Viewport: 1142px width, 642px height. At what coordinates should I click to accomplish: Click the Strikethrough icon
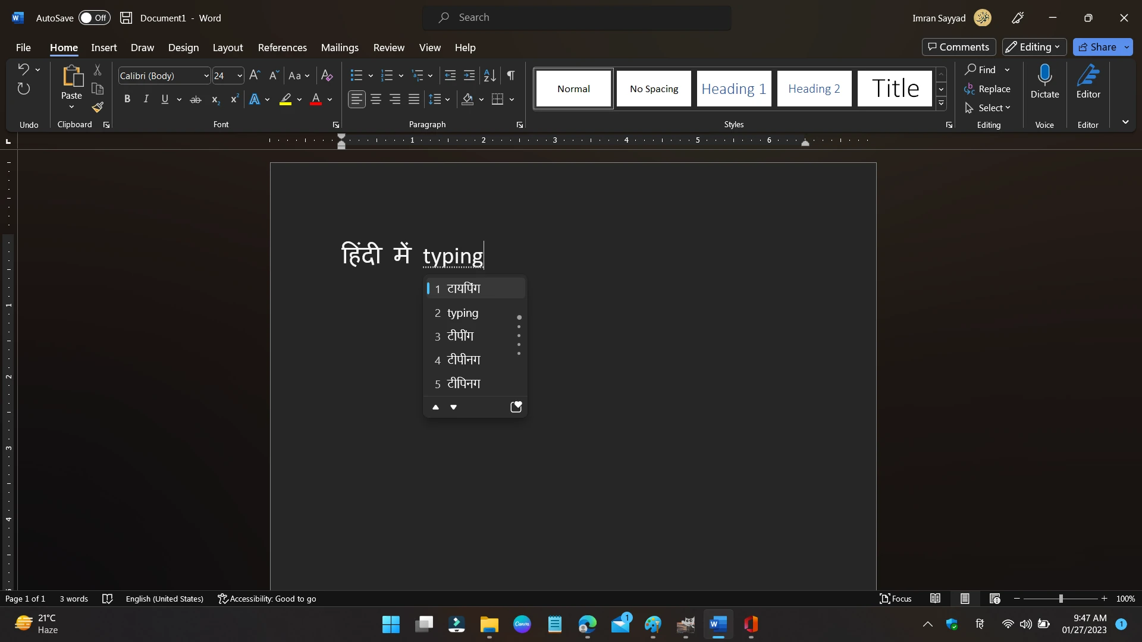pyautogui.click(x=196, y=99)
